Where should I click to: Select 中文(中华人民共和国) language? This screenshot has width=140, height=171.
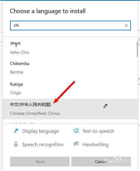(70, 109)
